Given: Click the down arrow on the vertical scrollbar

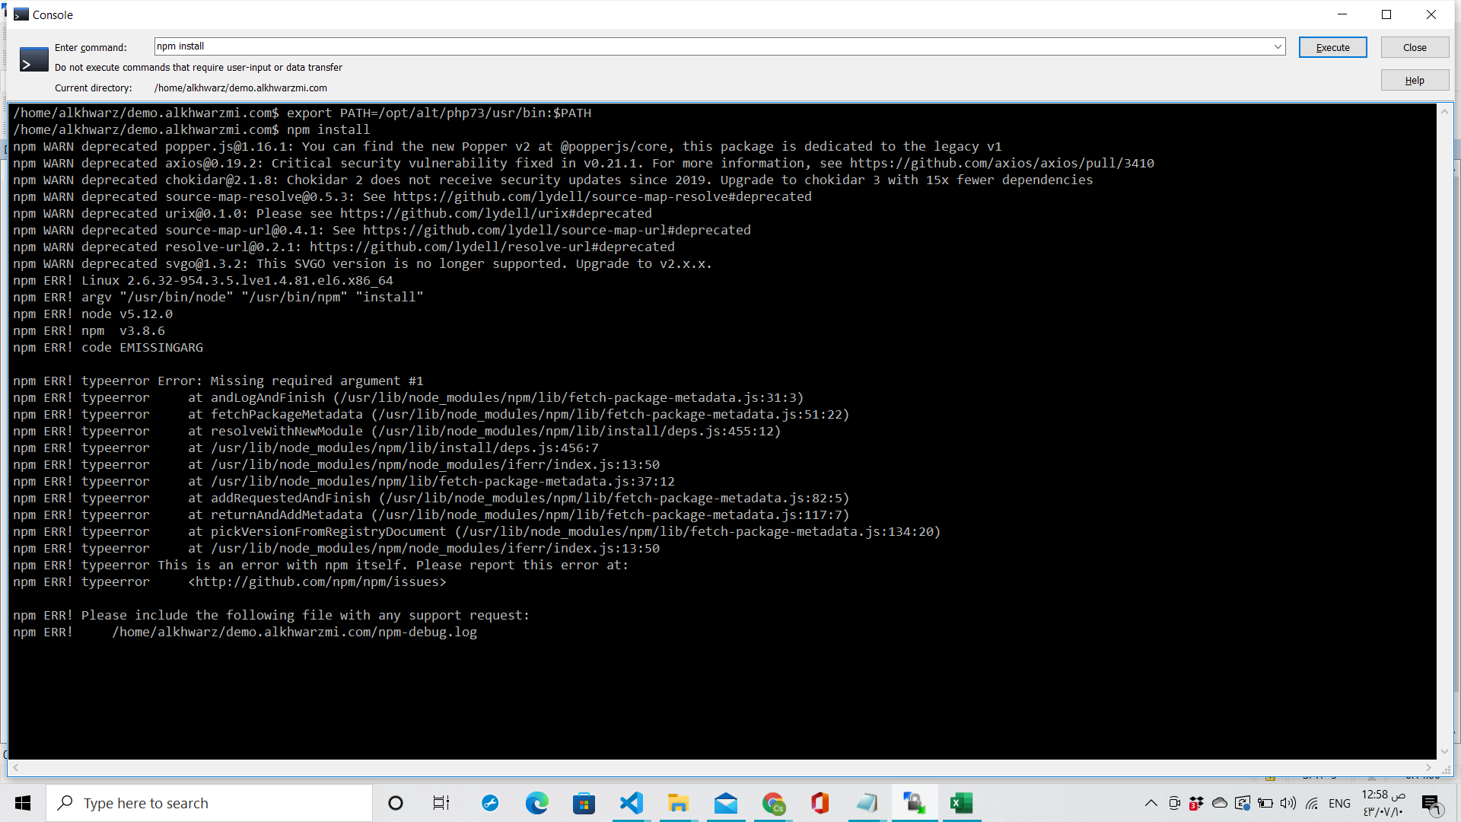Looking at the screenshot, I should (x=1443, y=752).
